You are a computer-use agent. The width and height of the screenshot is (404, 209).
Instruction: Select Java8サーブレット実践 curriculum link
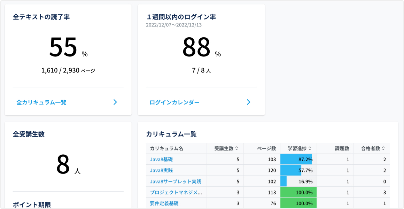point(176,181)
